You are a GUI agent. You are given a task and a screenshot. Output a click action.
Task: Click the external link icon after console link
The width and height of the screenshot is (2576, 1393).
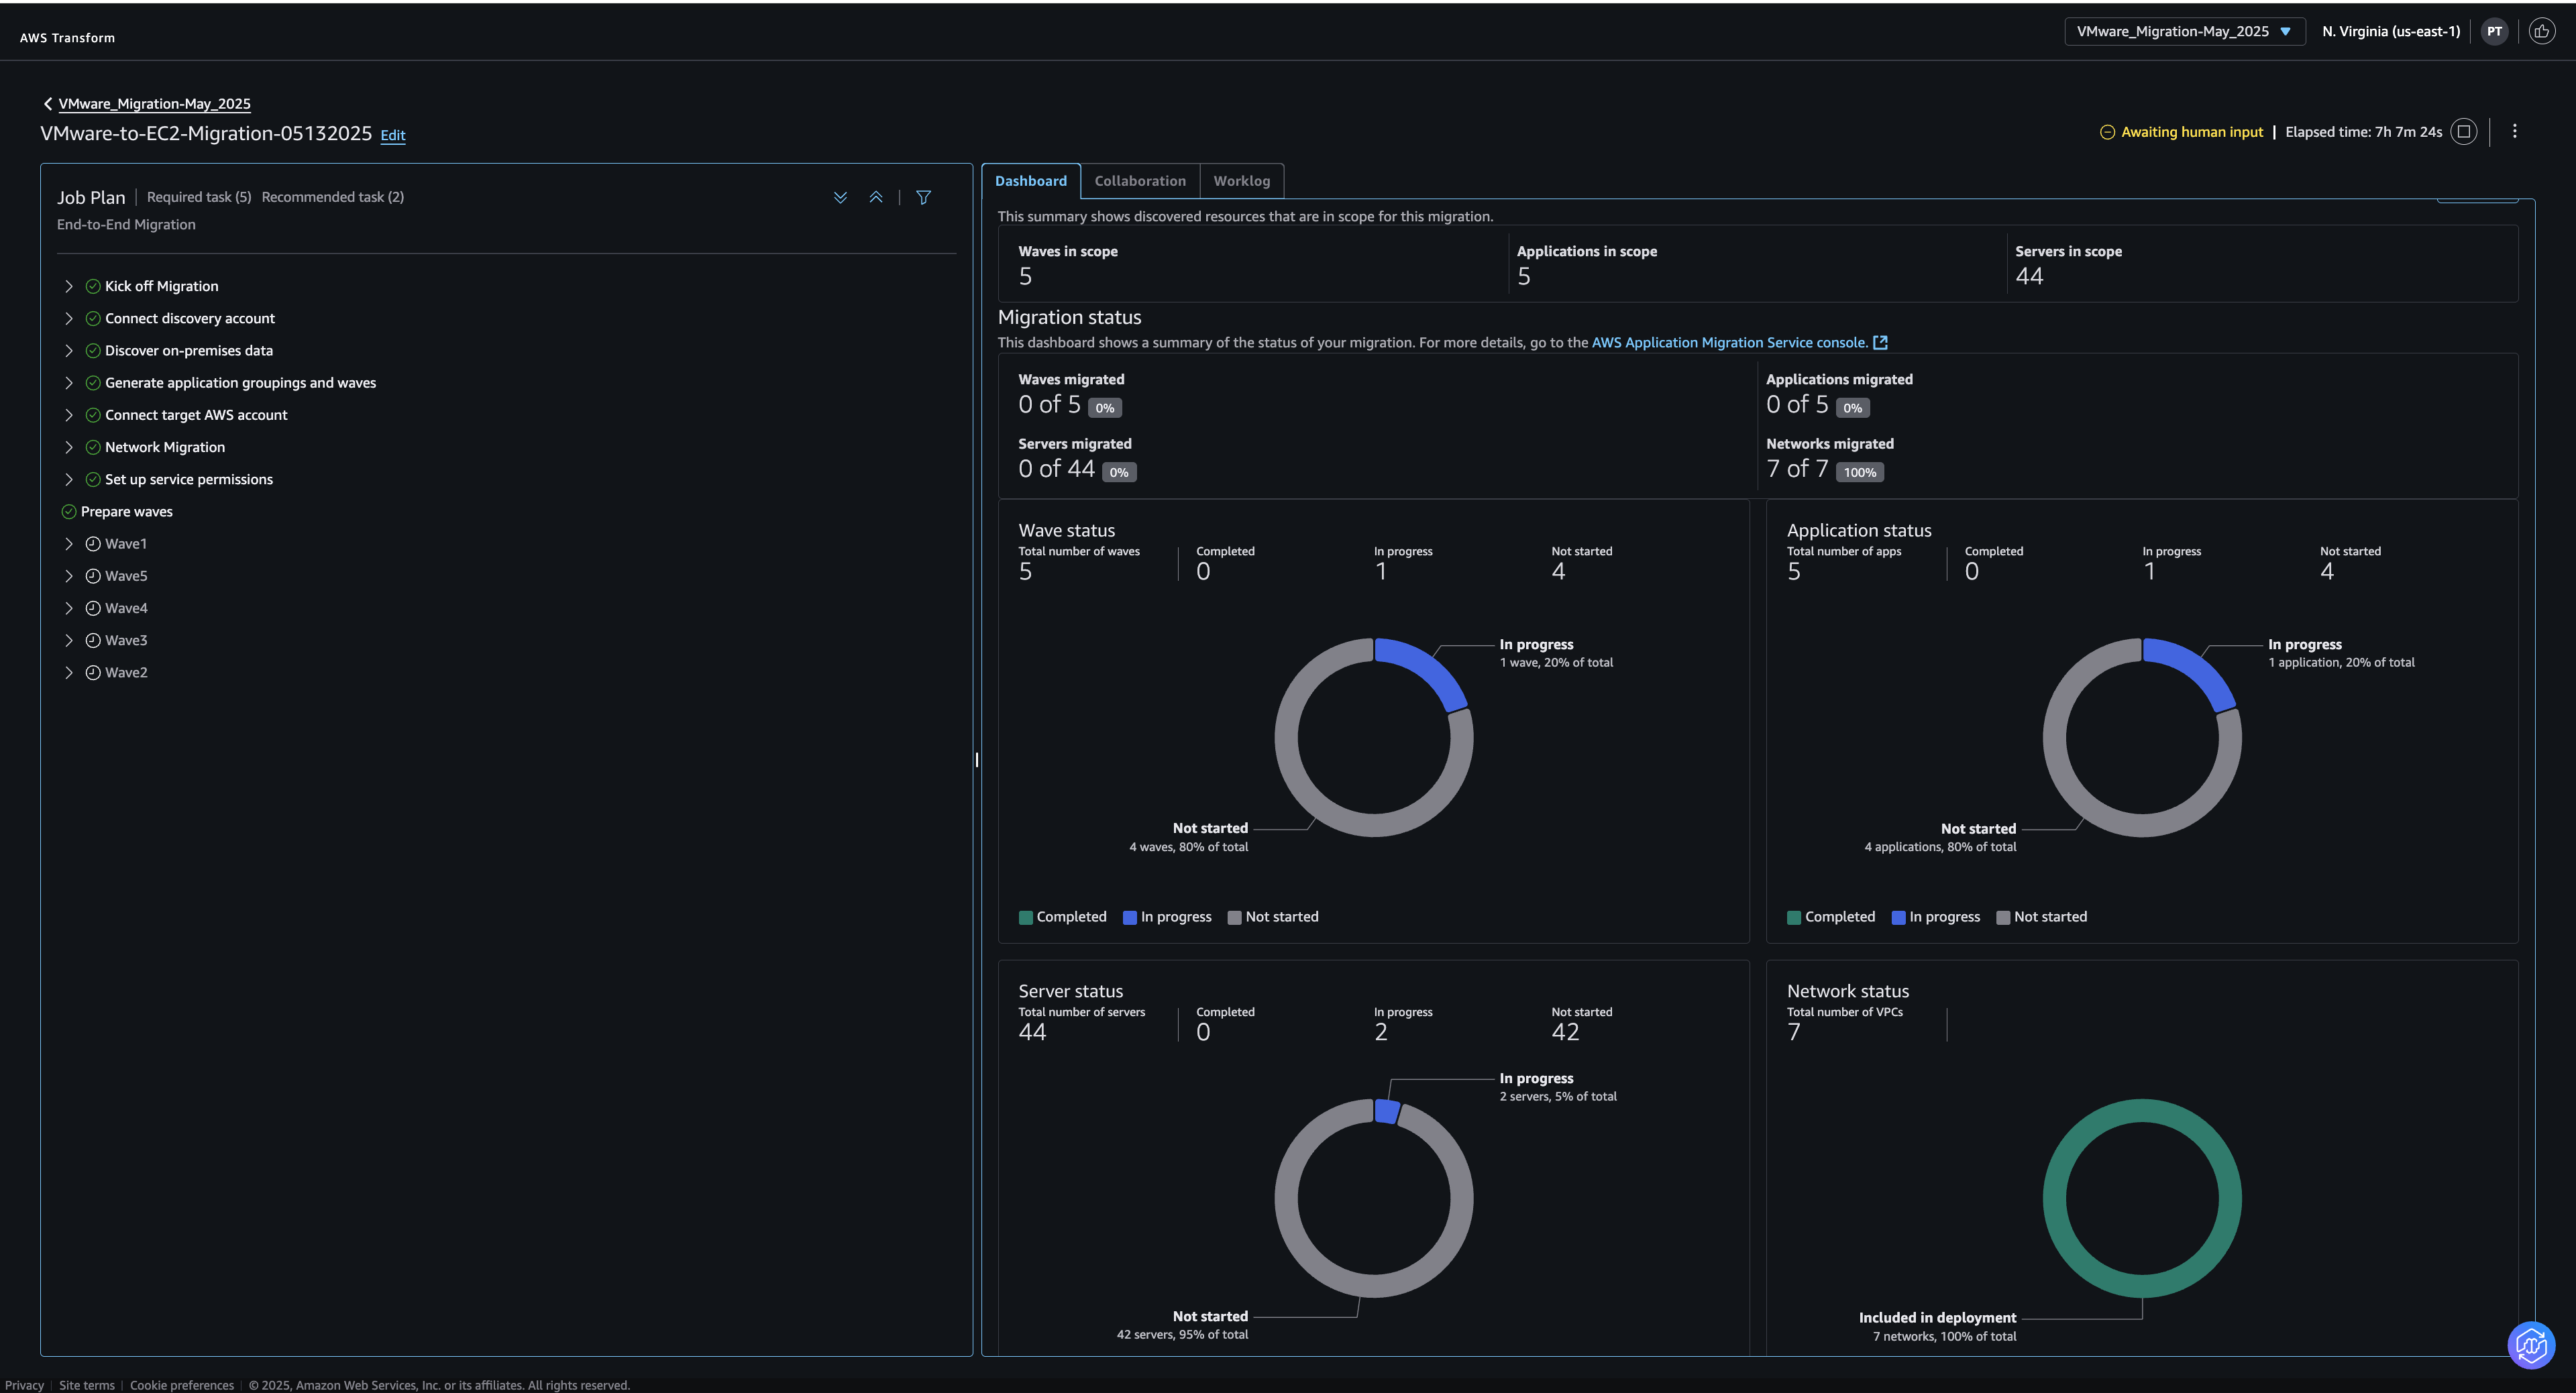click(1880, 342)
